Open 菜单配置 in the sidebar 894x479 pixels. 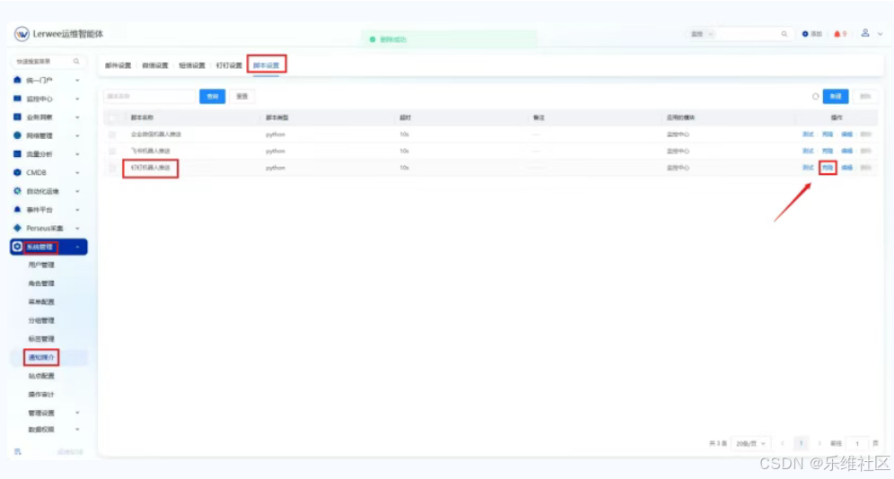click(41, 302)
